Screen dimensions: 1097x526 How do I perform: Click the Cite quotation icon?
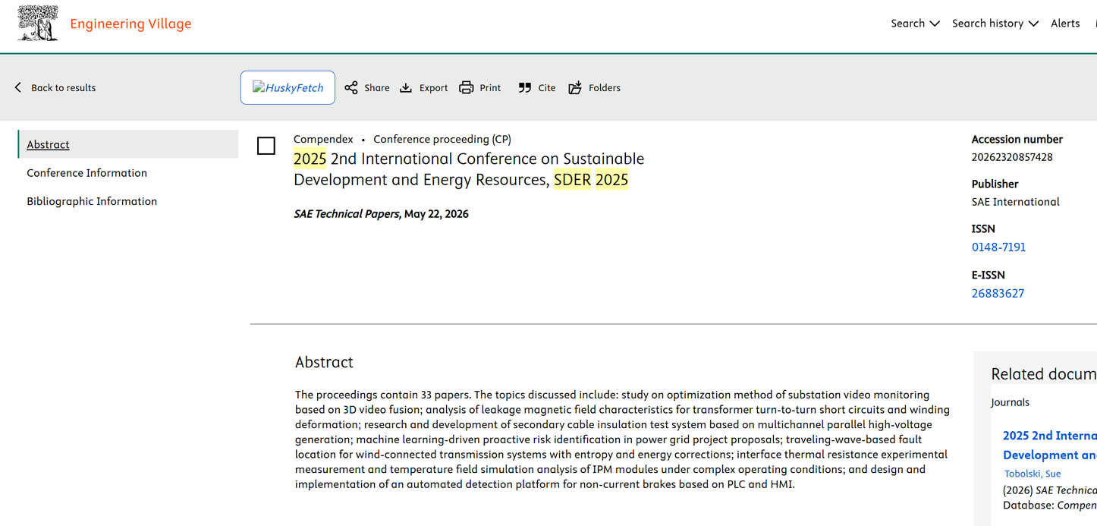524,88
